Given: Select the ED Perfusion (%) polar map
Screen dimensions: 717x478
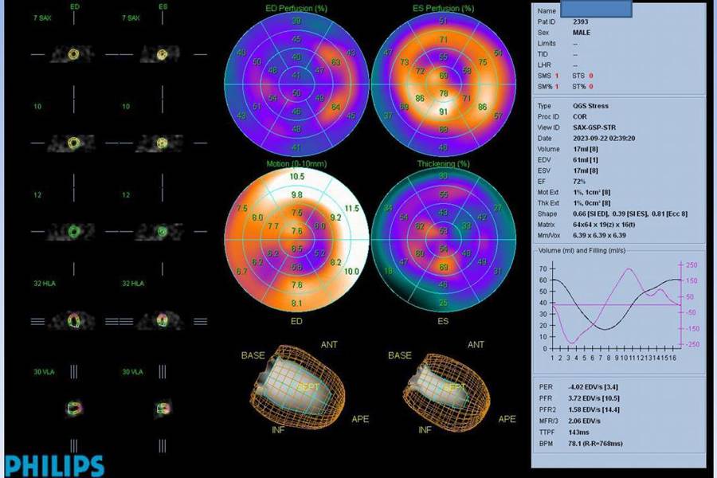Looking at the screenshot, I should pos(296,84).
